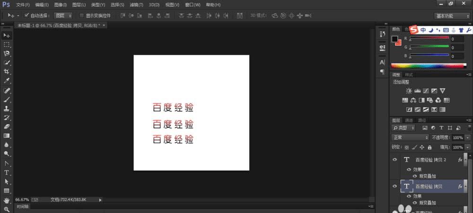
Task: Open blend mode dropdown (正常)
Action: (x=410, y=137)
